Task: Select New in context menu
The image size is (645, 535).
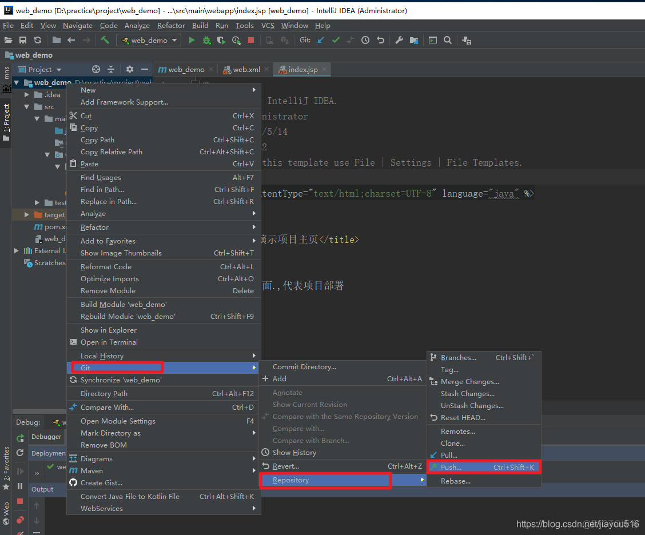Action: [x=164, y=90]
